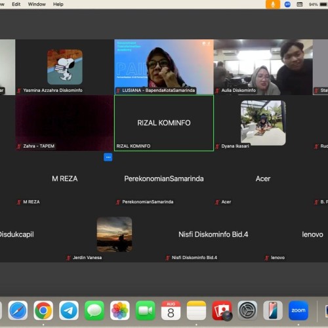Click the Zoom app icon in dock

tap(298, 310)
